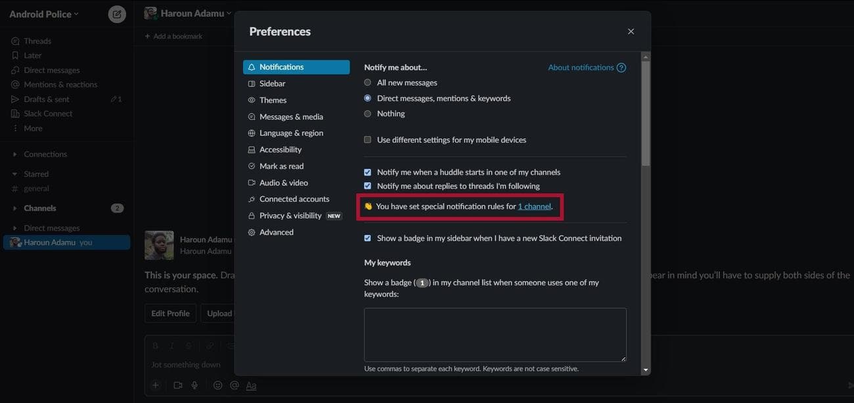Open Slack Connect from the sidebar
The height and width of the screenshot is (403, 854).
pyautogui.click(x=47, y=113)
